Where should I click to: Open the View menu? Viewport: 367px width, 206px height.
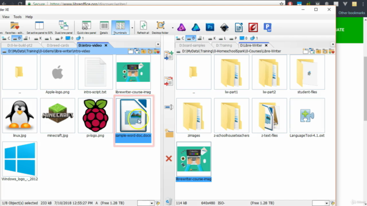pos(6,17)
